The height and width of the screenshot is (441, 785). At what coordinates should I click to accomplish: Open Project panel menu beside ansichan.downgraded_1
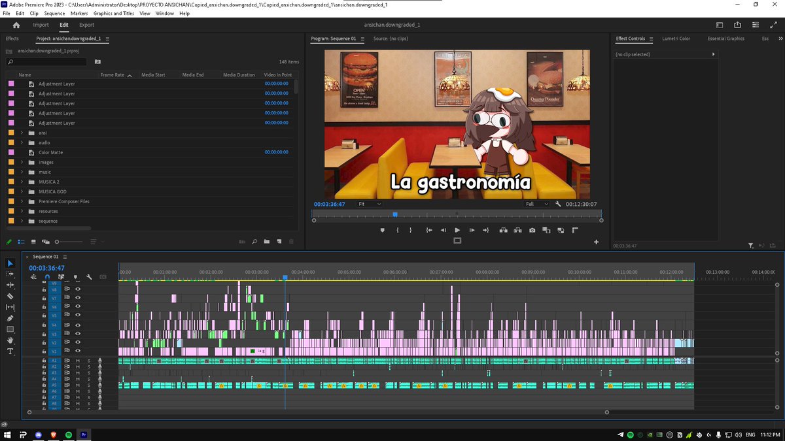tap(107, 39)
